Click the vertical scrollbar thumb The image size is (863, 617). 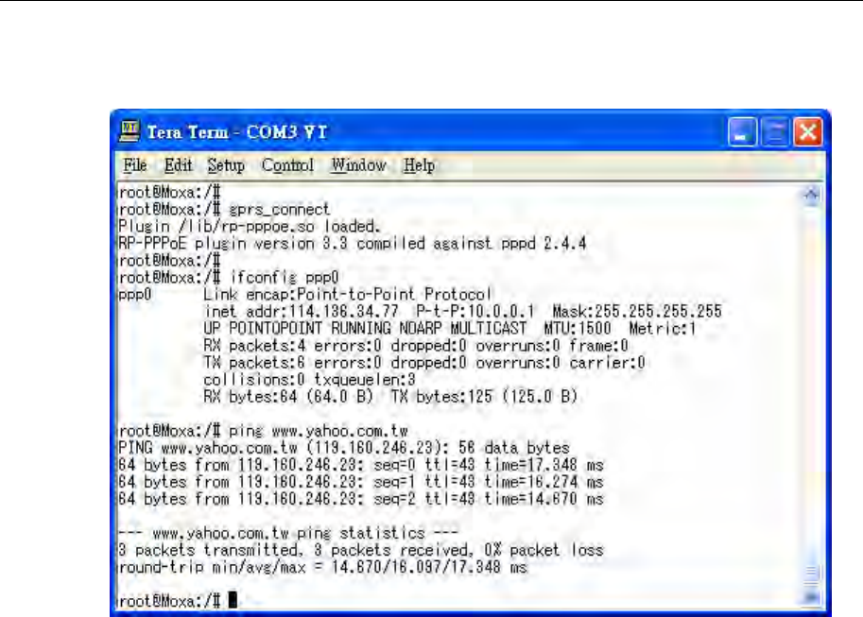(x=811, y=573)
